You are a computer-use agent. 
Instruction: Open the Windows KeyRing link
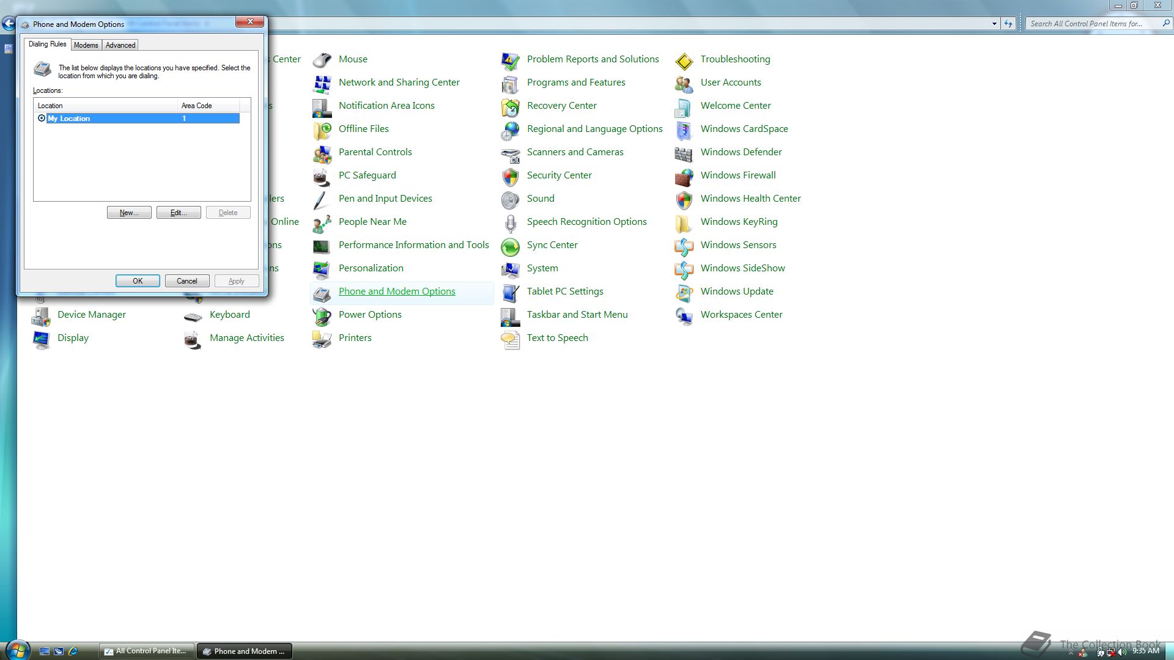click(739, 222)
